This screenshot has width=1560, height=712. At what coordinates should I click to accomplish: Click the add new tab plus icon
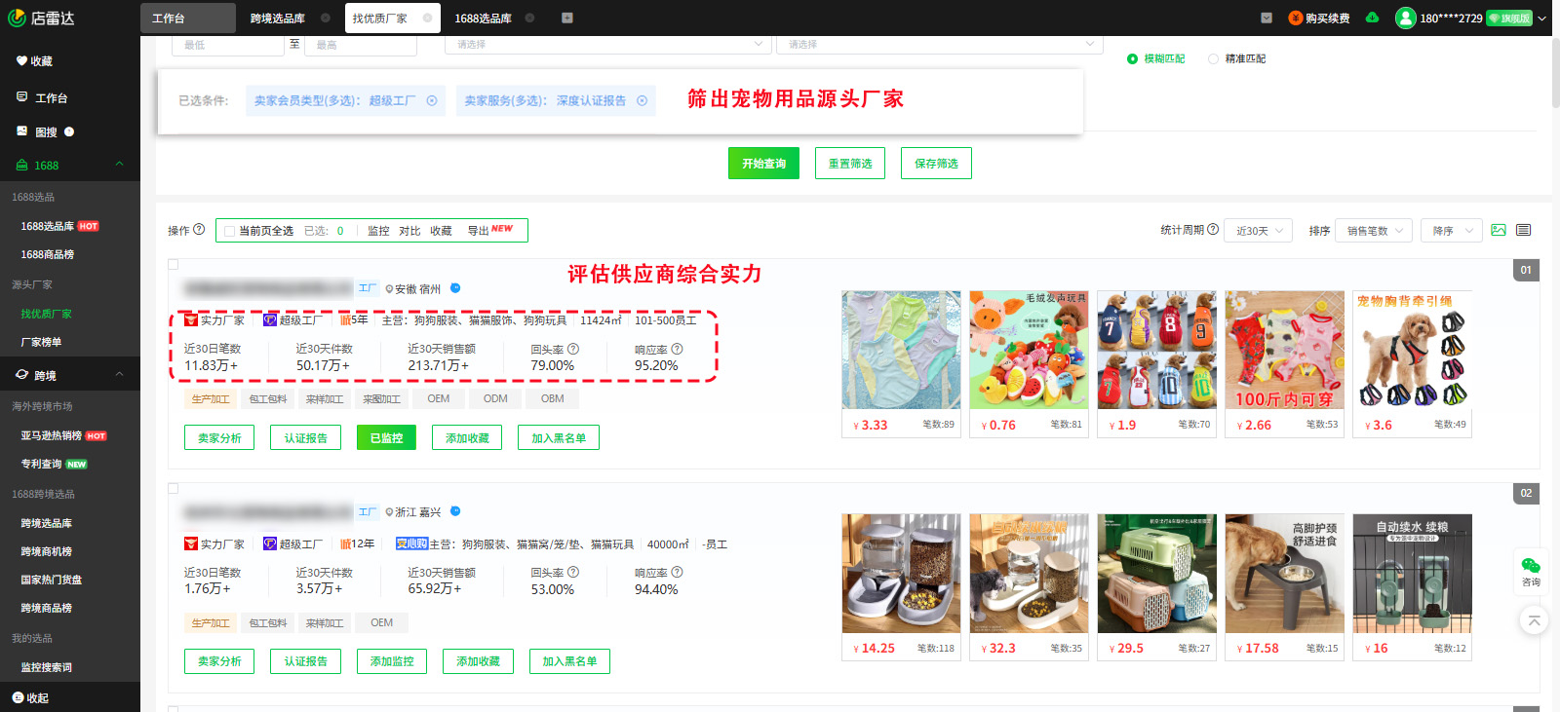pos(567,18)
